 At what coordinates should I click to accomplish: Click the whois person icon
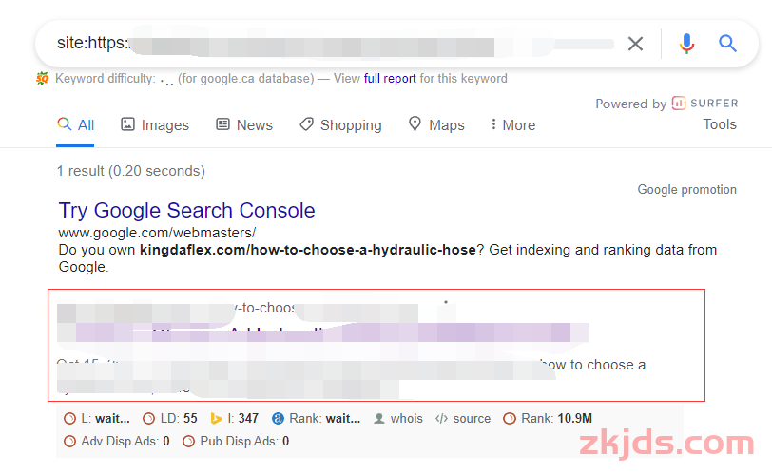(379, 419)
